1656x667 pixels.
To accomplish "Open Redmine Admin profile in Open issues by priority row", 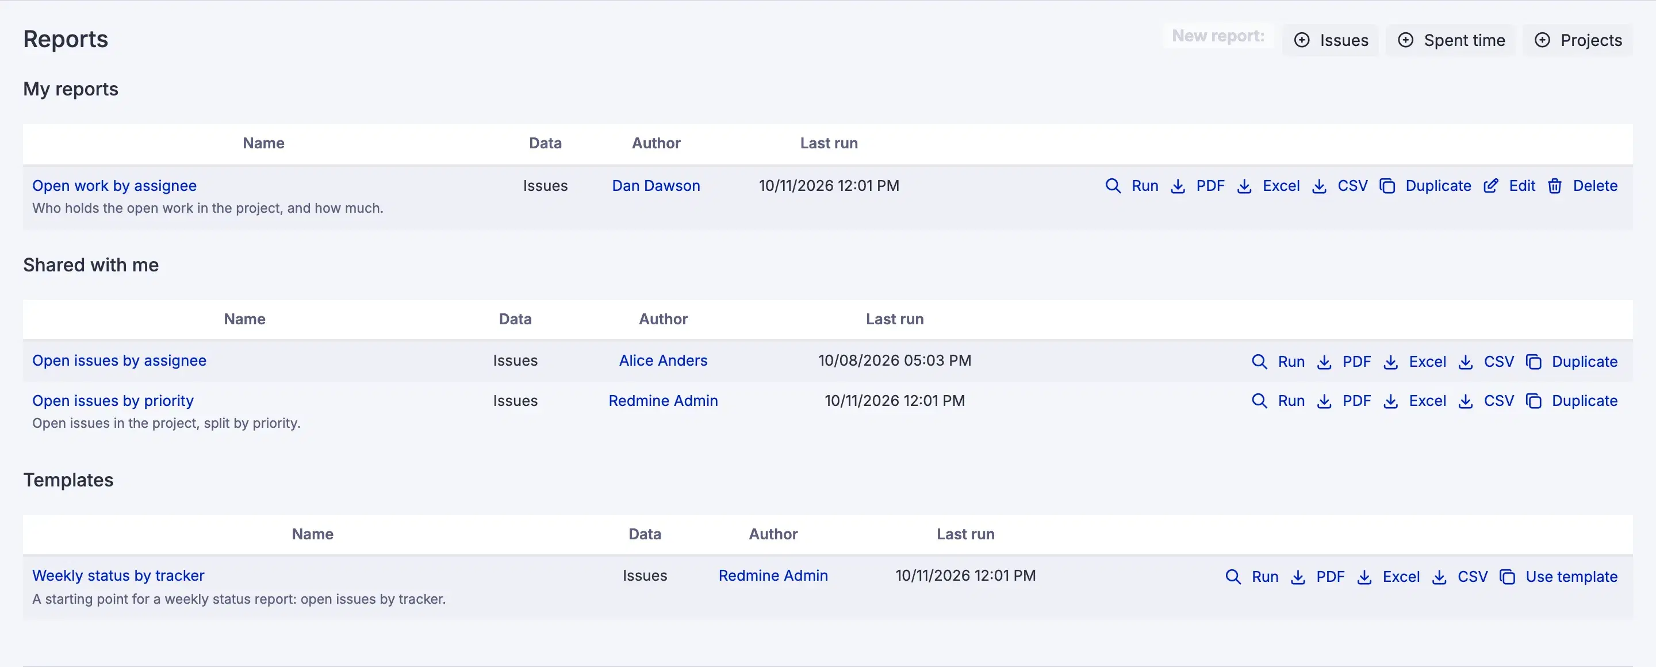I will click(x=663, y=401).
